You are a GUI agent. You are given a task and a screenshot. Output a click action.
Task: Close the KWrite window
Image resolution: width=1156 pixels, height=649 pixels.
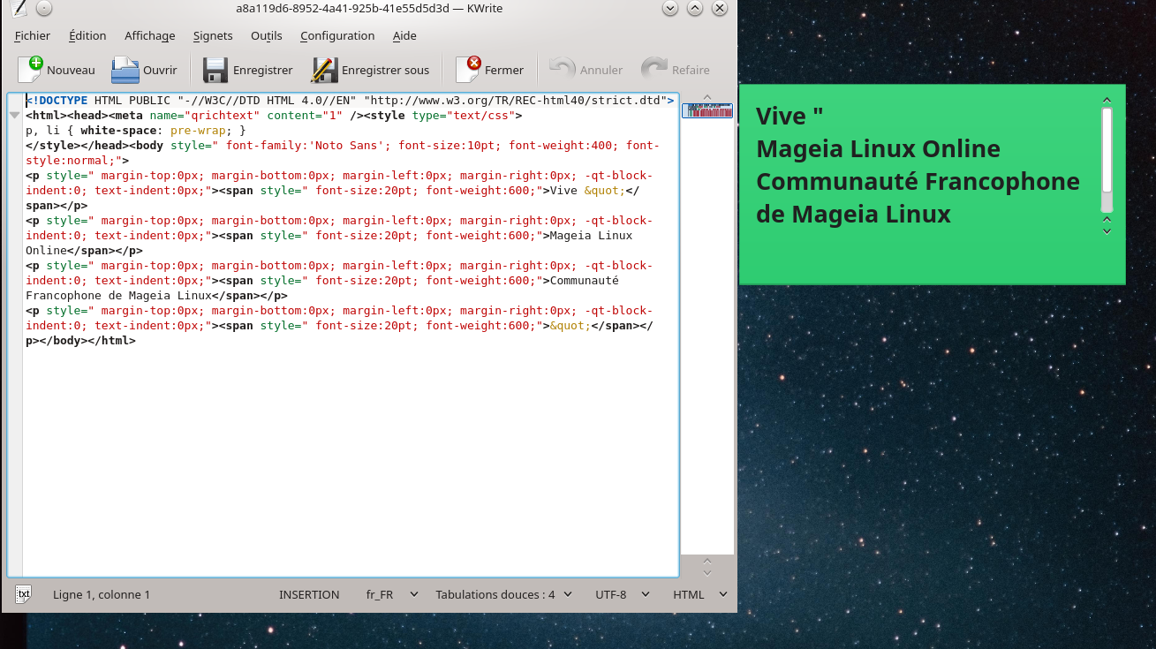721,9
